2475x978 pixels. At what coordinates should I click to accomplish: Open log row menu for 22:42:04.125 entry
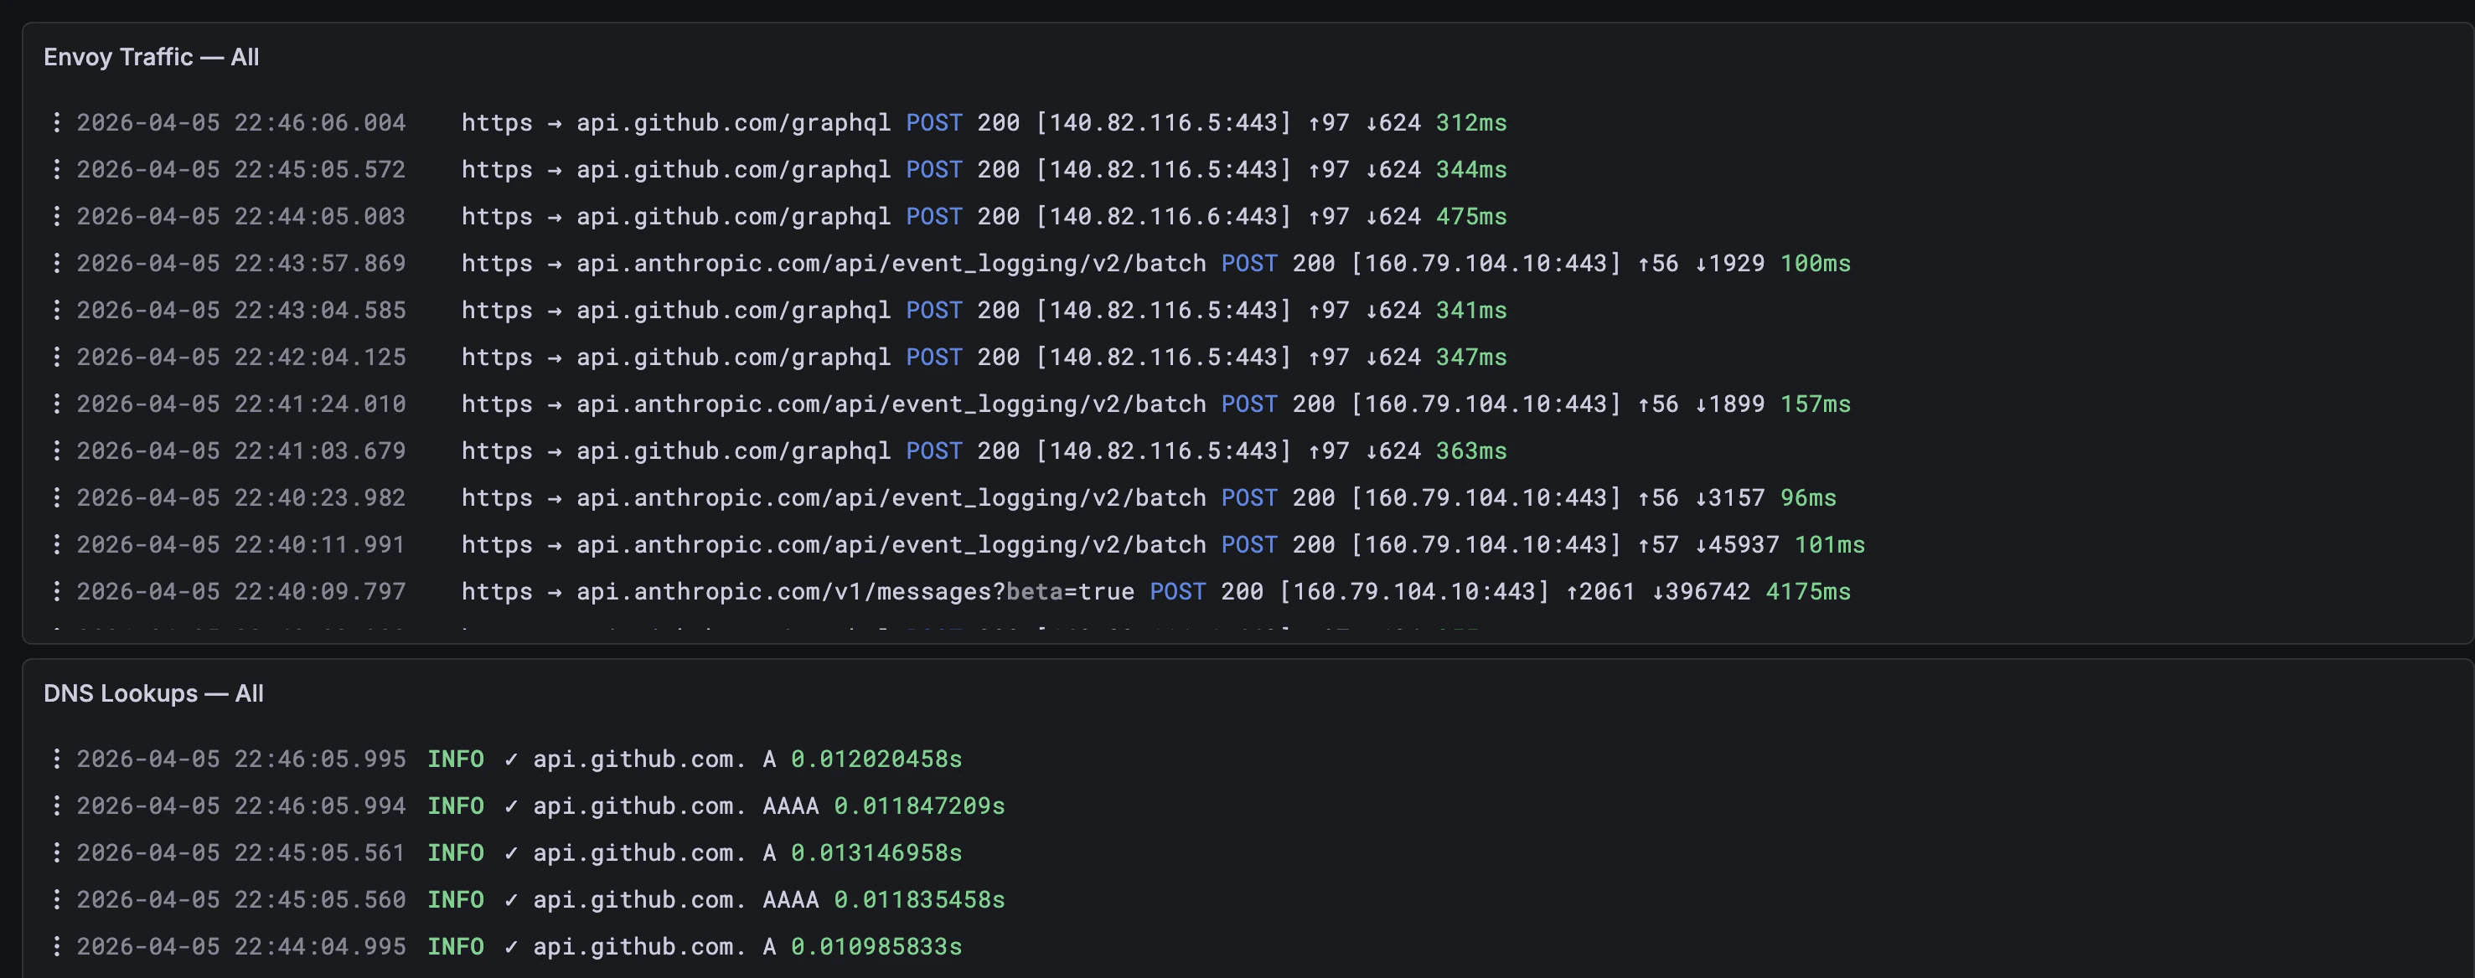tap(57, 358)
